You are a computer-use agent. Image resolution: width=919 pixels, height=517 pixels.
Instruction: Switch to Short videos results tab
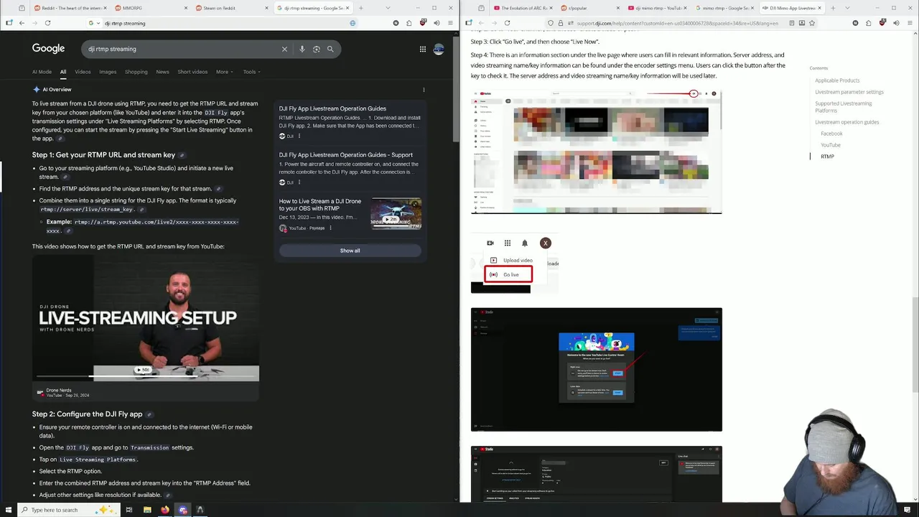192,72
